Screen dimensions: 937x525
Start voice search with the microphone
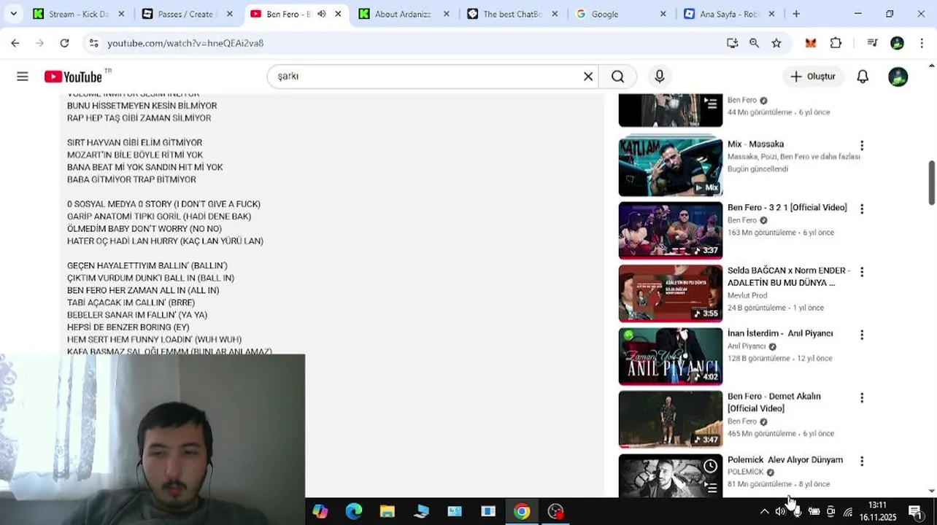point(659,77)
